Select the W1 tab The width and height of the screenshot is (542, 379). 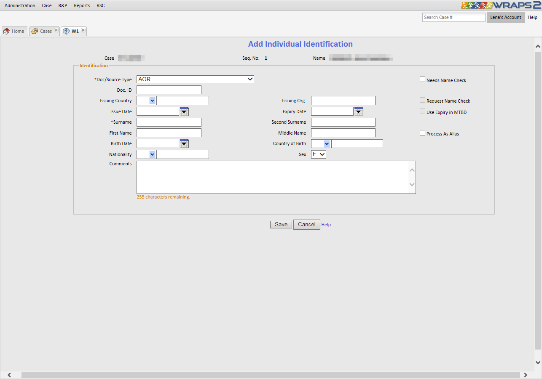[x=74, y=31]
